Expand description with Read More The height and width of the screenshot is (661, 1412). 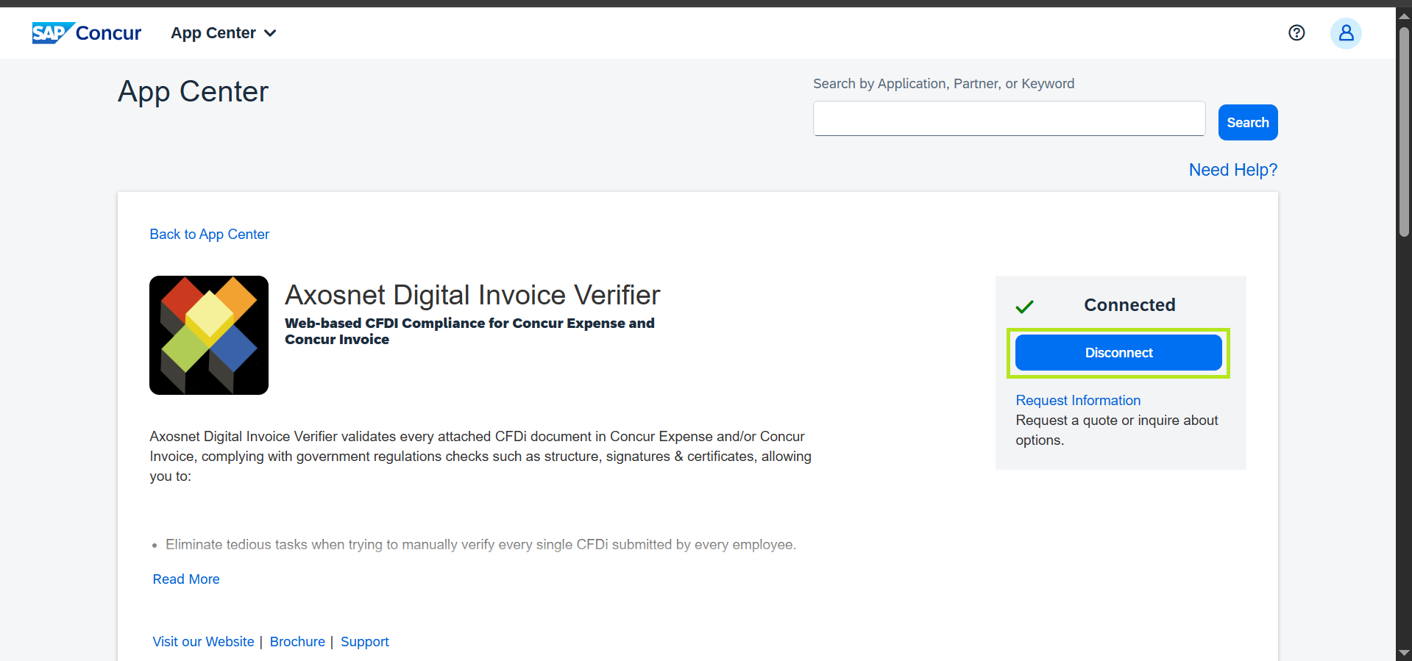coord(186,579)
